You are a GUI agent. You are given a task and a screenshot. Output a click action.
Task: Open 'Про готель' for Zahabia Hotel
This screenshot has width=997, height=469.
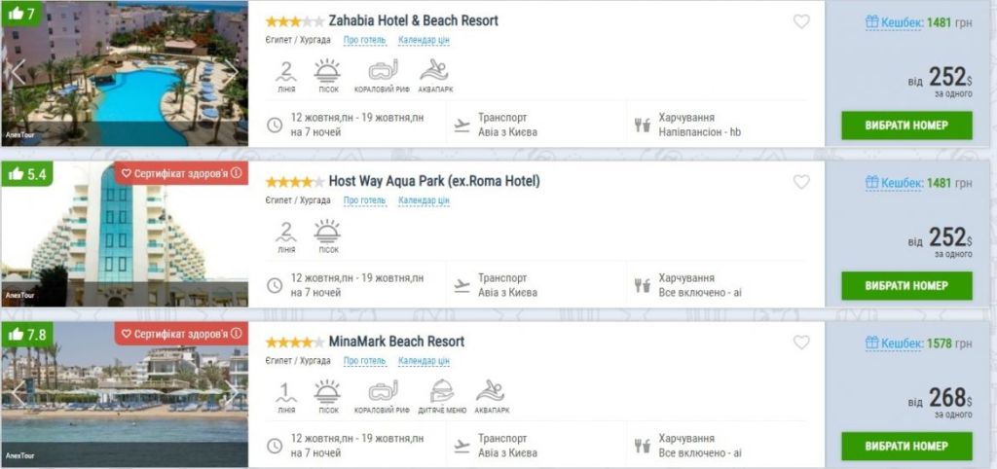[x=364, y=40]
